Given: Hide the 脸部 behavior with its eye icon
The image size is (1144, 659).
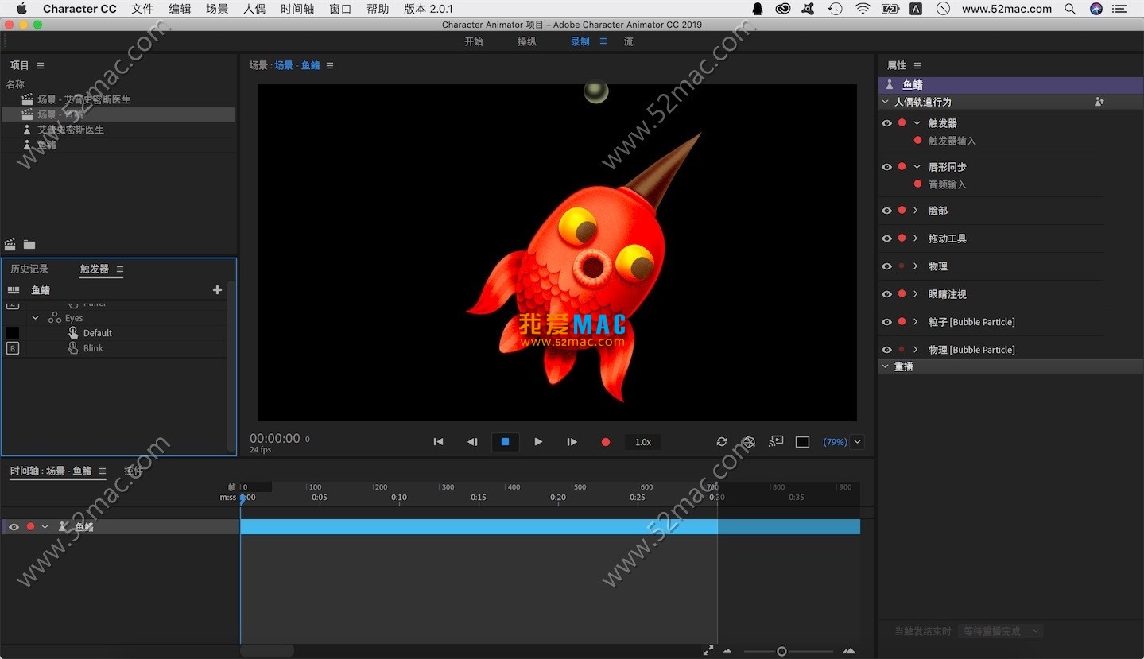Looking at the screenshot, I should (x=886, y=211).
